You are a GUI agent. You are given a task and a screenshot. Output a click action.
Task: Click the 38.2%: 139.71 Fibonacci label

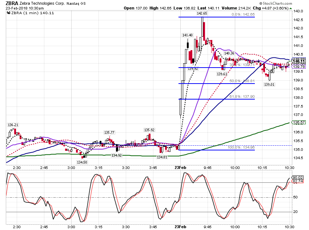242,65
